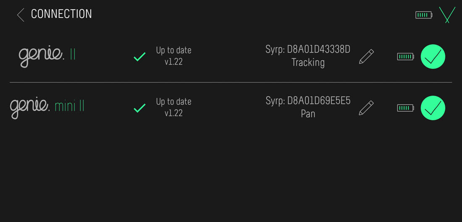Click the Tracking axis label for Genie II
Screen dimensions: 462x222
(x=308, y=63)
